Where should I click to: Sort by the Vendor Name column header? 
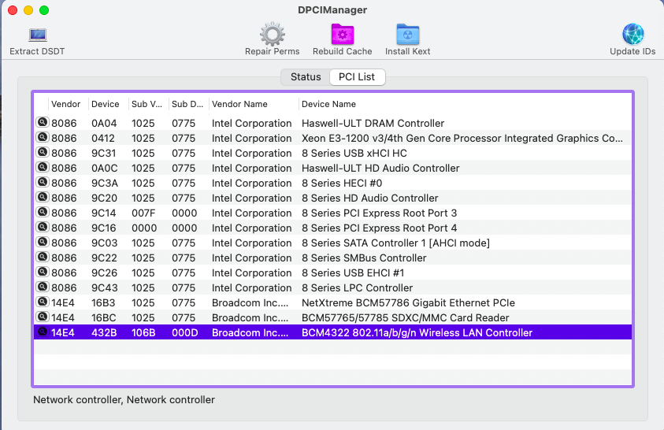pyautogui.click(x=239, y=104)
